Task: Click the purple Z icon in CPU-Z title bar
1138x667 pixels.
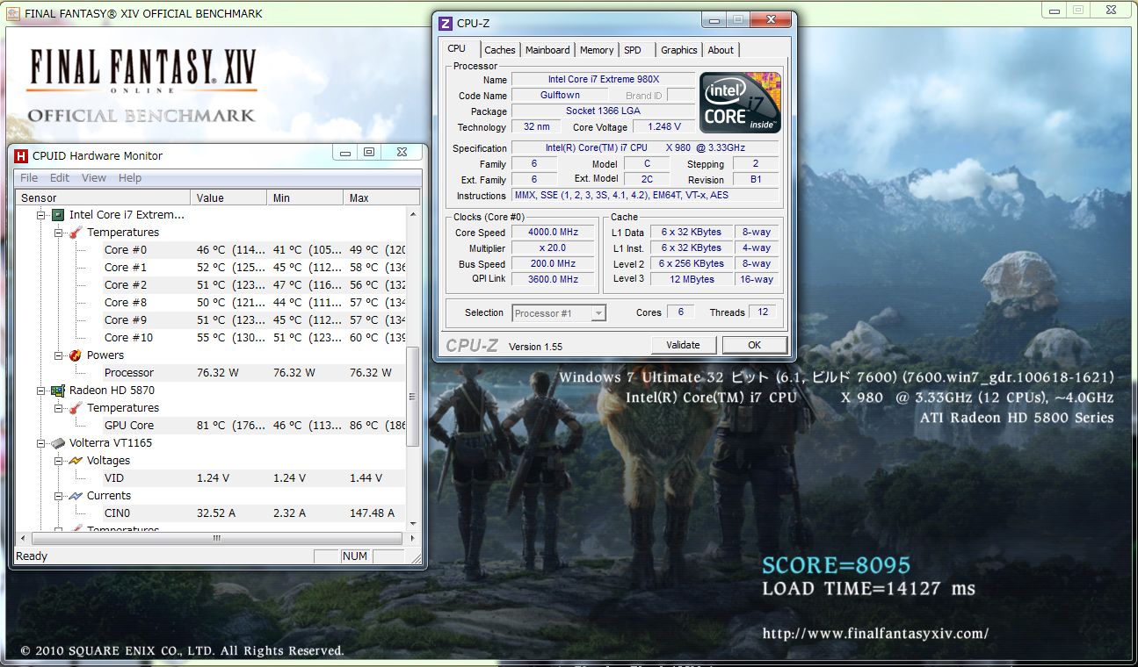Action: point(446,24)
